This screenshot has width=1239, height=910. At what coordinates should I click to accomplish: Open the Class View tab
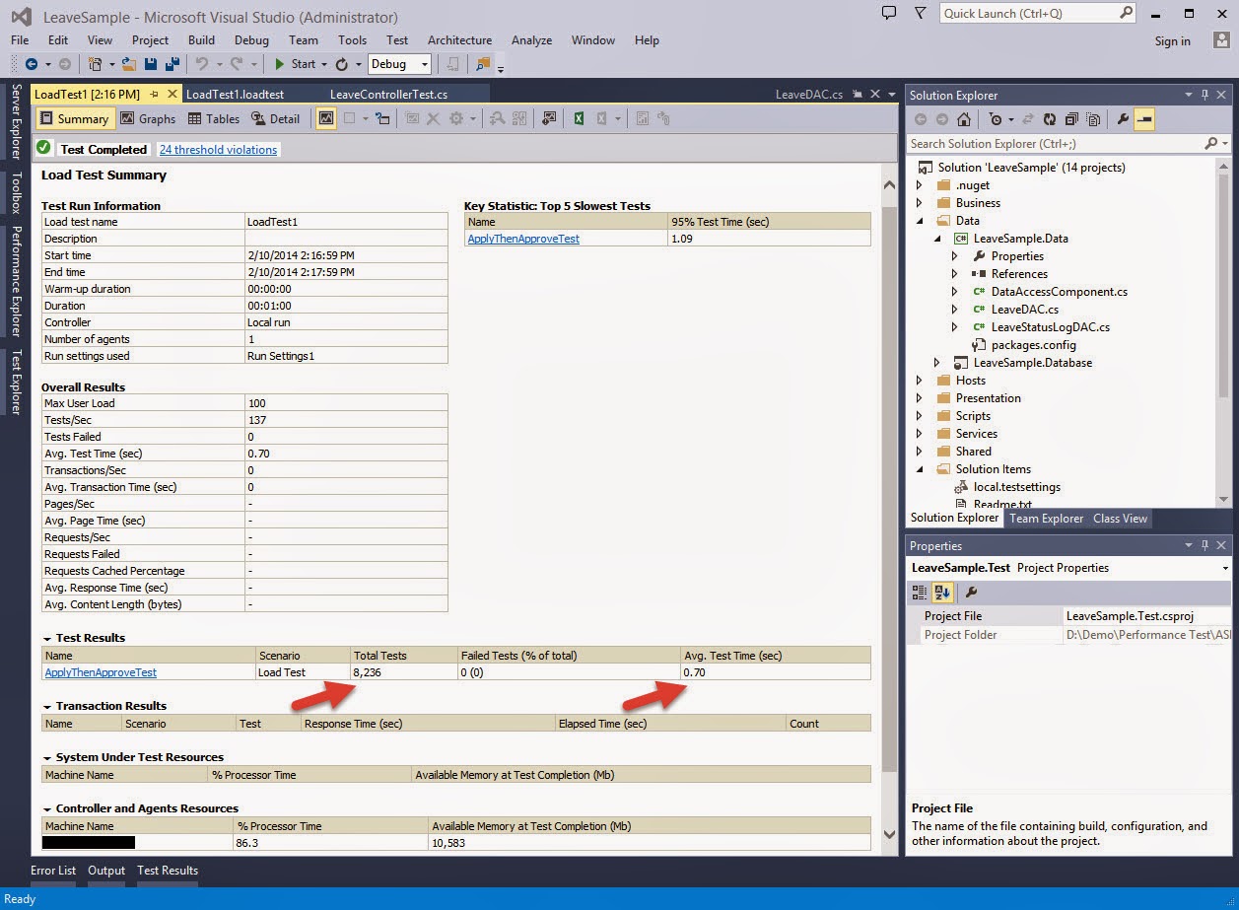1120,519
